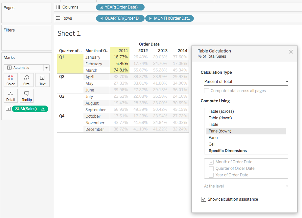
Task: Open the Tooltip marks card
Action: 26,96
